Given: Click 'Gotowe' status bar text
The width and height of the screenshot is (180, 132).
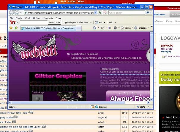Looking at the screenshot, I should pos(12,107).
